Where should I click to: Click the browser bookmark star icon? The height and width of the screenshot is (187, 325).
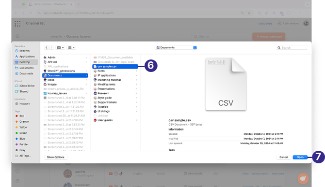[x=249, y=13]
